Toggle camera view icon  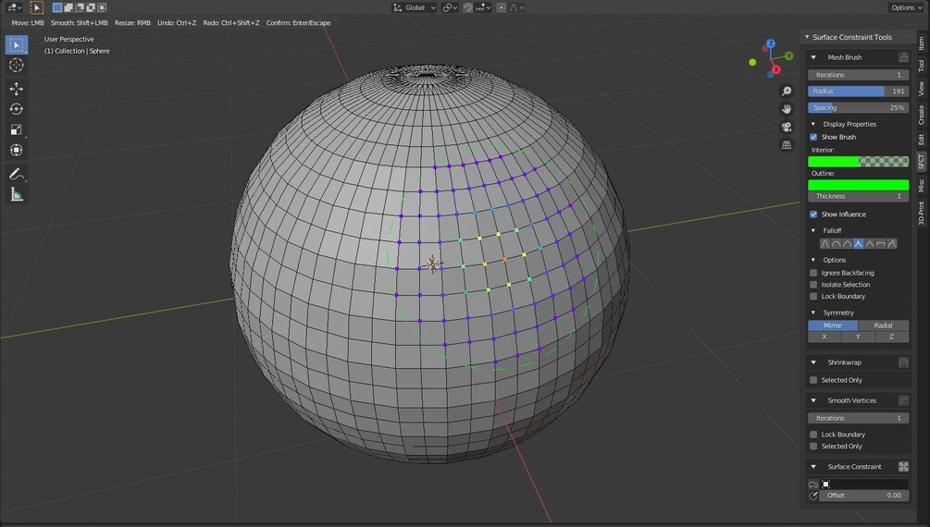pyautogui.click(x=787, y=127)
